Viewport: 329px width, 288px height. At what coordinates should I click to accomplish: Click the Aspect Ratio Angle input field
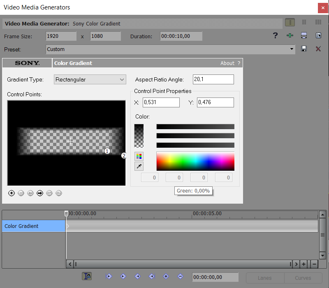[x=213, y=79]
